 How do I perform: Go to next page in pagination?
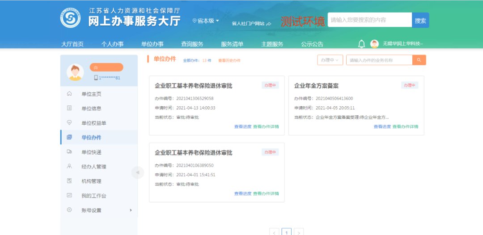tap(299, 232)
